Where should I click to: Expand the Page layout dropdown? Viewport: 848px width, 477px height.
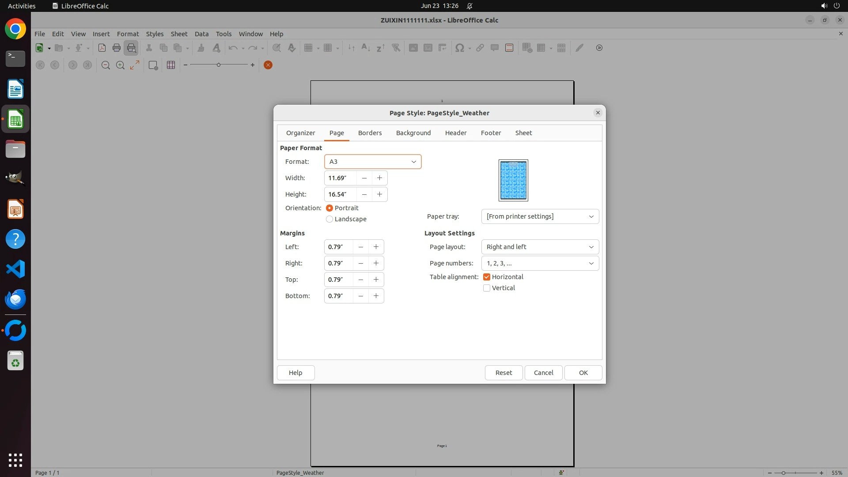pos(540,247)
